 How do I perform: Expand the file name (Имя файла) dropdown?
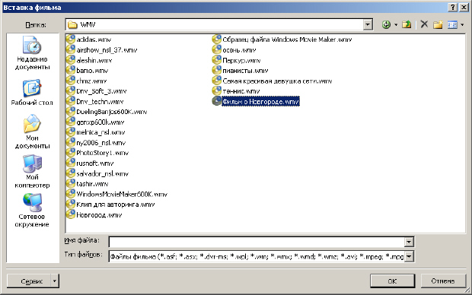point(409,242)
